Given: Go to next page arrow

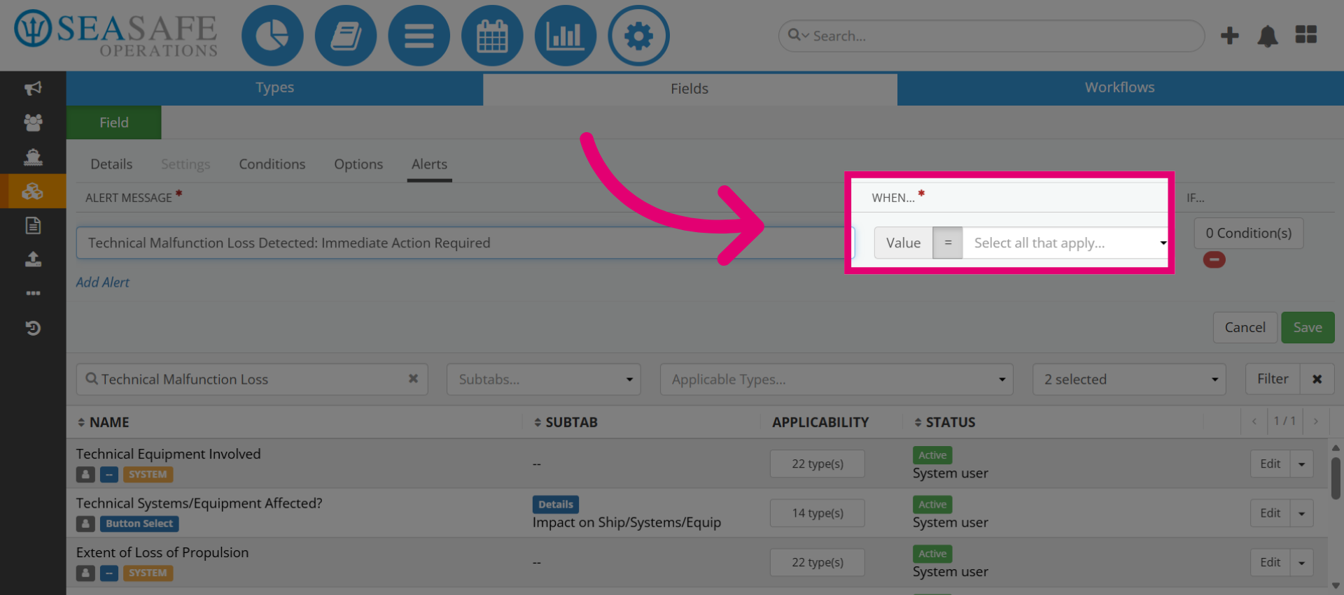Looking at the screenshot, I should 1316,421.
